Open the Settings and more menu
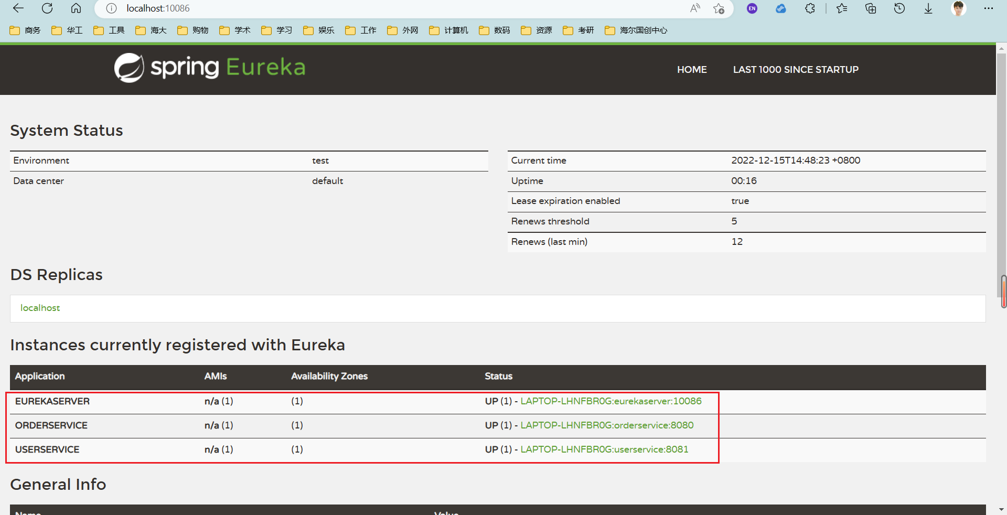Screen dimensions: 1007x515 pyautogui.click(x=989, y=8)
